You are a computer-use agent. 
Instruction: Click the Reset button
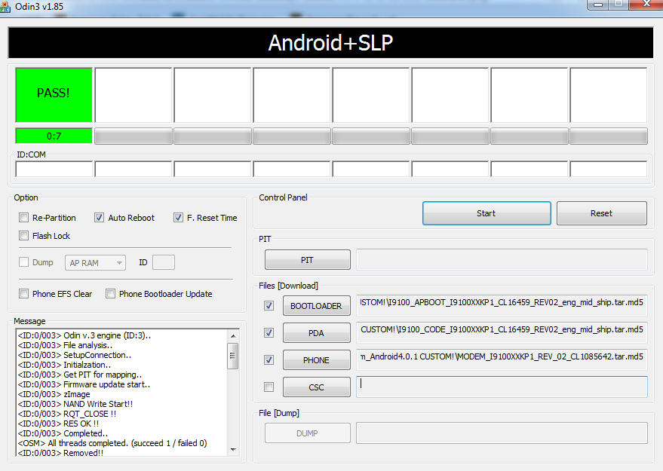pos(602,213)
